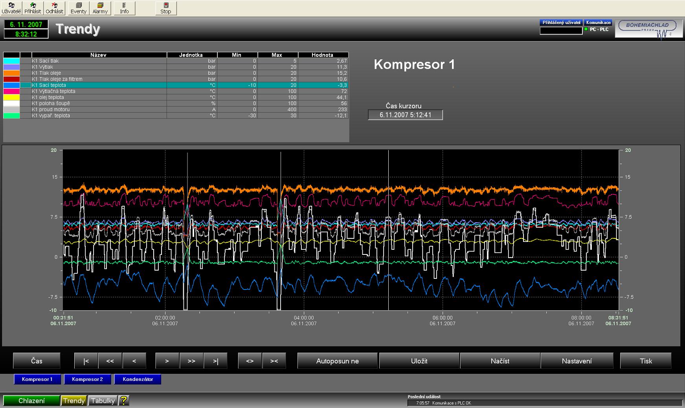
Task: Click the Hodnota column header
Action: click(323, 55)
